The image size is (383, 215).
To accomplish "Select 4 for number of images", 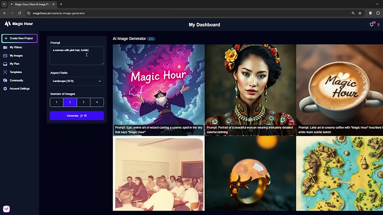I will (97, 102).
